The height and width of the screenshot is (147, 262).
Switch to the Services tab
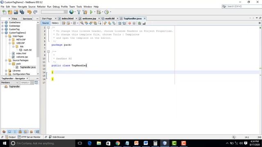[x=27, y=19]
